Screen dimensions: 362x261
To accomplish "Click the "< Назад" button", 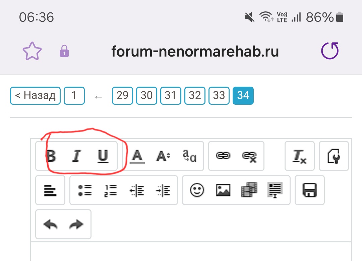I will pos(35,96).
